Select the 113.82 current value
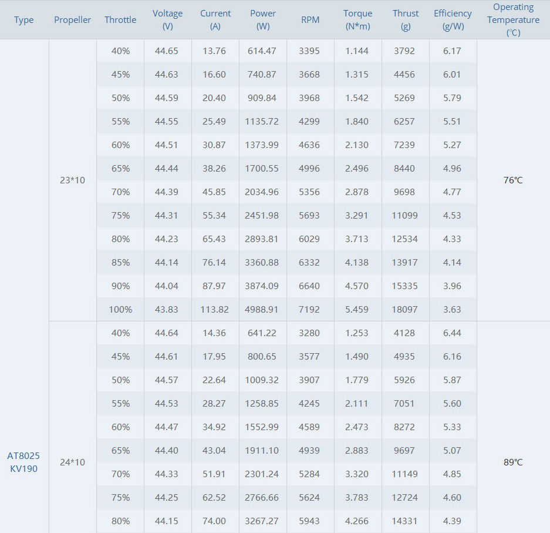Screen dimensions: 550x533 pyautogui.click(x=214, y=309)
